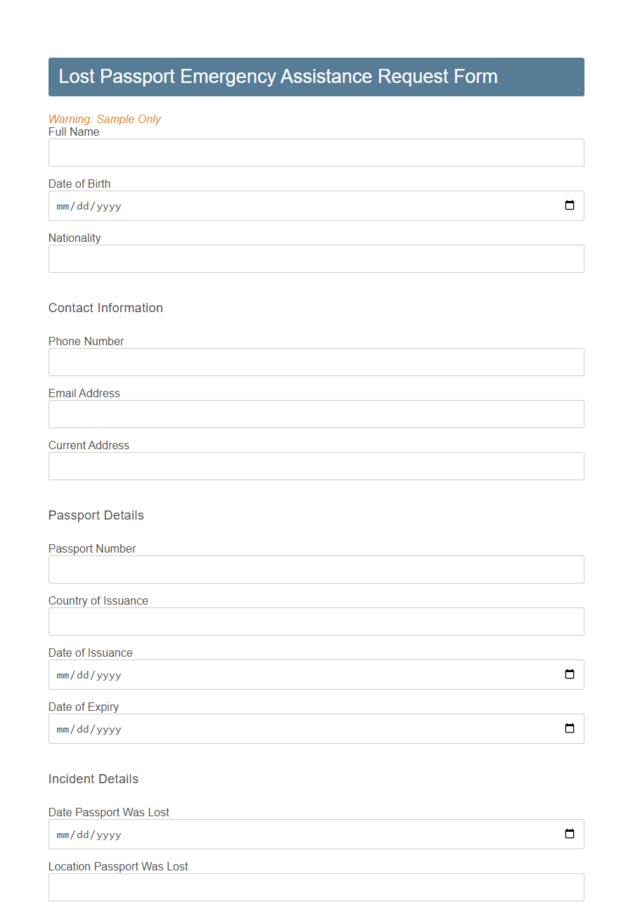This screenshot has width=633, height=914.
Task: Click the Location Passport Was Lost field
Action: (x=316, y=887)
